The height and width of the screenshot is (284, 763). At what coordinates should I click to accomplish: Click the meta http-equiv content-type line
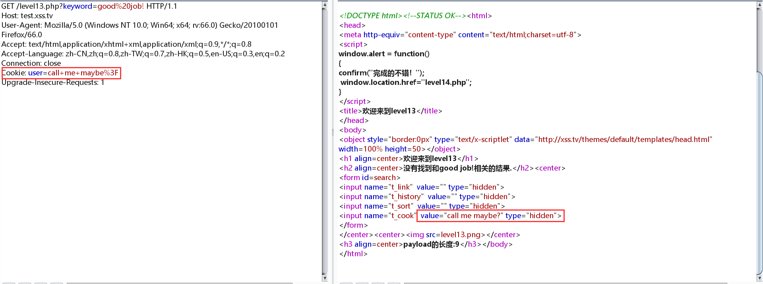(460, 35)
